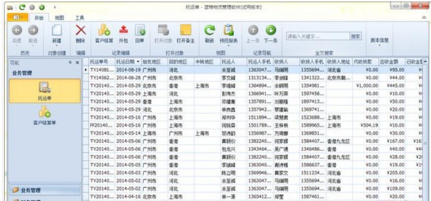Sort by the 目的地区 column header
The width and height of the screenshot is (431, 201).
[x=180, y=62]
